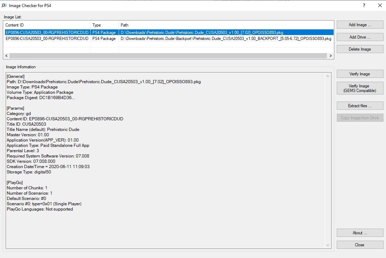Click the PS4 Package type in second row

(104, 39)
